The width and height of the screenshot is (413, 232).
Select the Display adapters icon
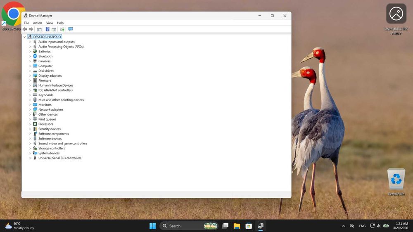click(x=35, y=76)
